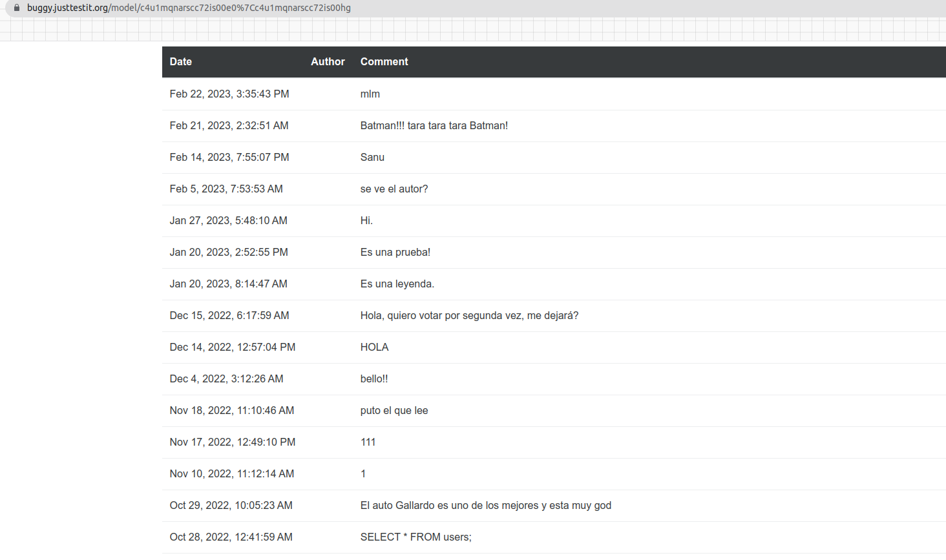Click the 'bello!!' comment row
946x560 pixels.
(x=374, y=379)
